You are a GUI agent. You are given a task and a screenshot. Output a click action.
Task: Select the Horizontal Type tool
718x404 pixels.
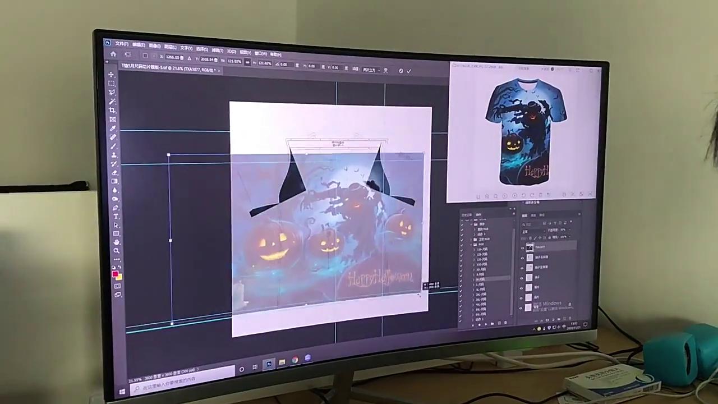click(116, 216)
